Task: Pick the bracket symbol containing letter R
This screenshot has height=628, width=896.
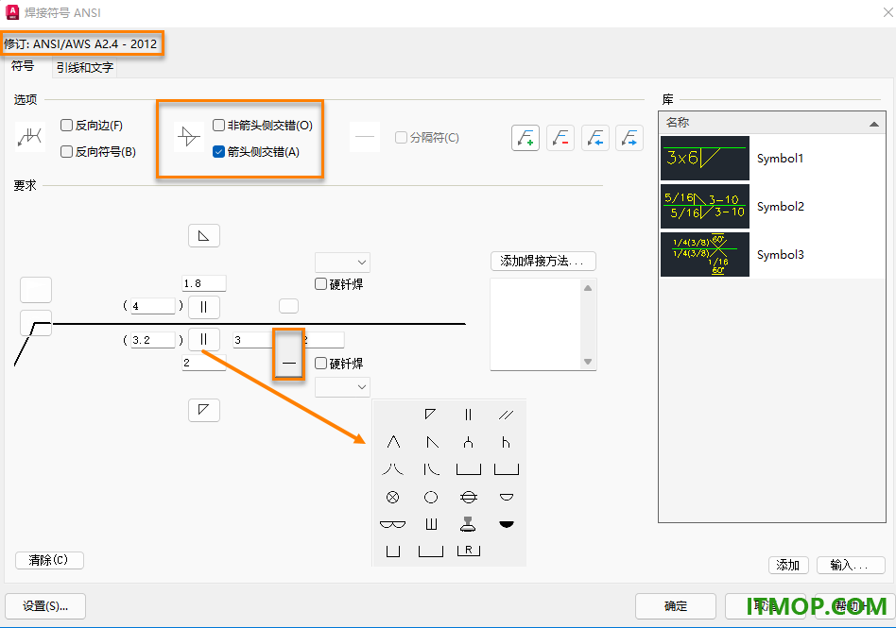Action: coord(469,551)
